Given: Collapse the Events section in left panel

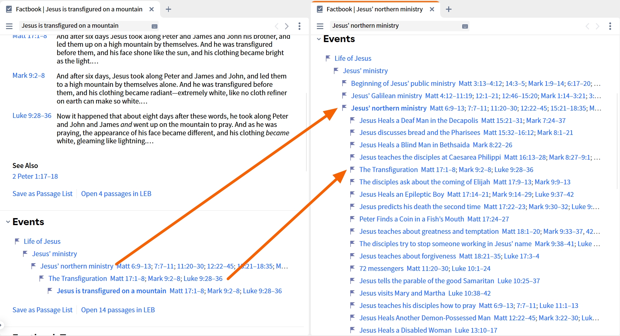Looking at the screenshot, I should point(8,222).
